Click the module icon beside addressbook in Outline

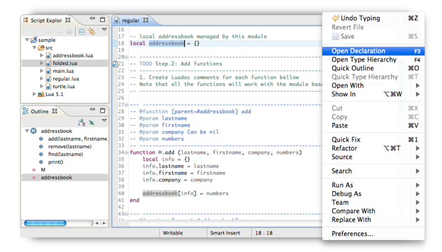34,131
